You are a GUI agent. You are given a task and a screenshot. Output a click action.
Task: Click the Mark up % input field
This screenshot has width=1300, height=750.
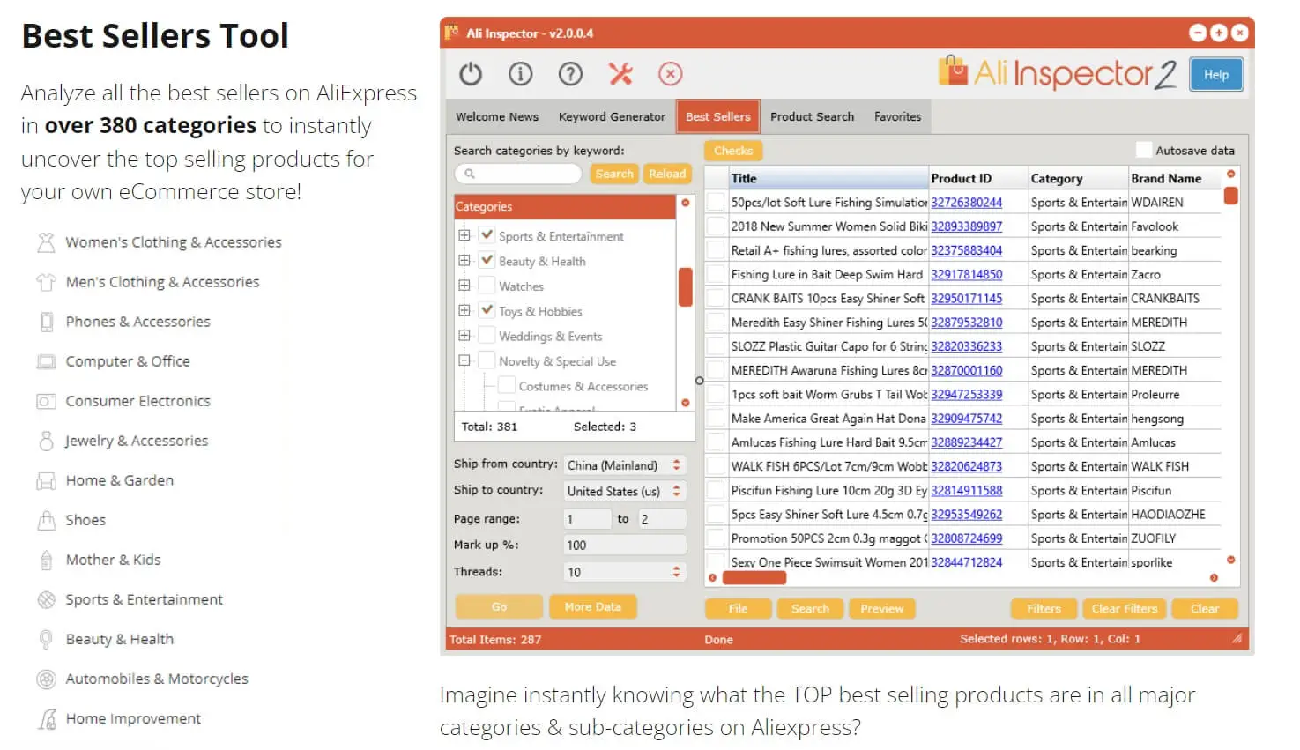pyautogui.click(x=624, y=546)
